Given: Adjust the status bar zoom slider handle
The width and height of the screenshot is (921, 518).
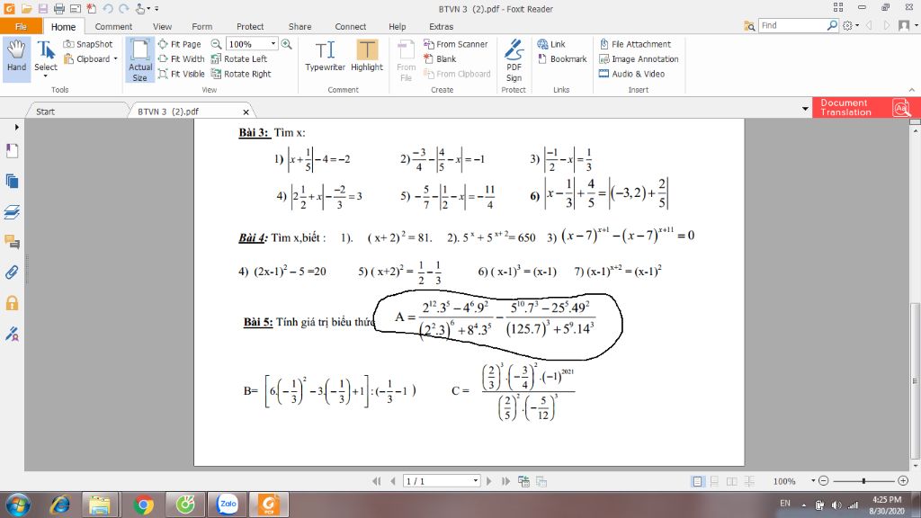Looking at the screenshot, I should click(863, 481).
